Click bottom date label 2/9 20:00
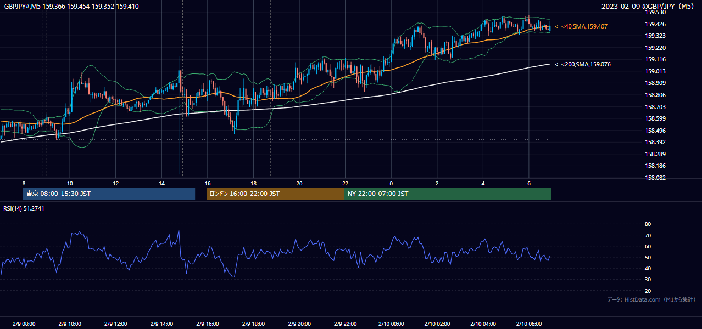 [299, 324]
